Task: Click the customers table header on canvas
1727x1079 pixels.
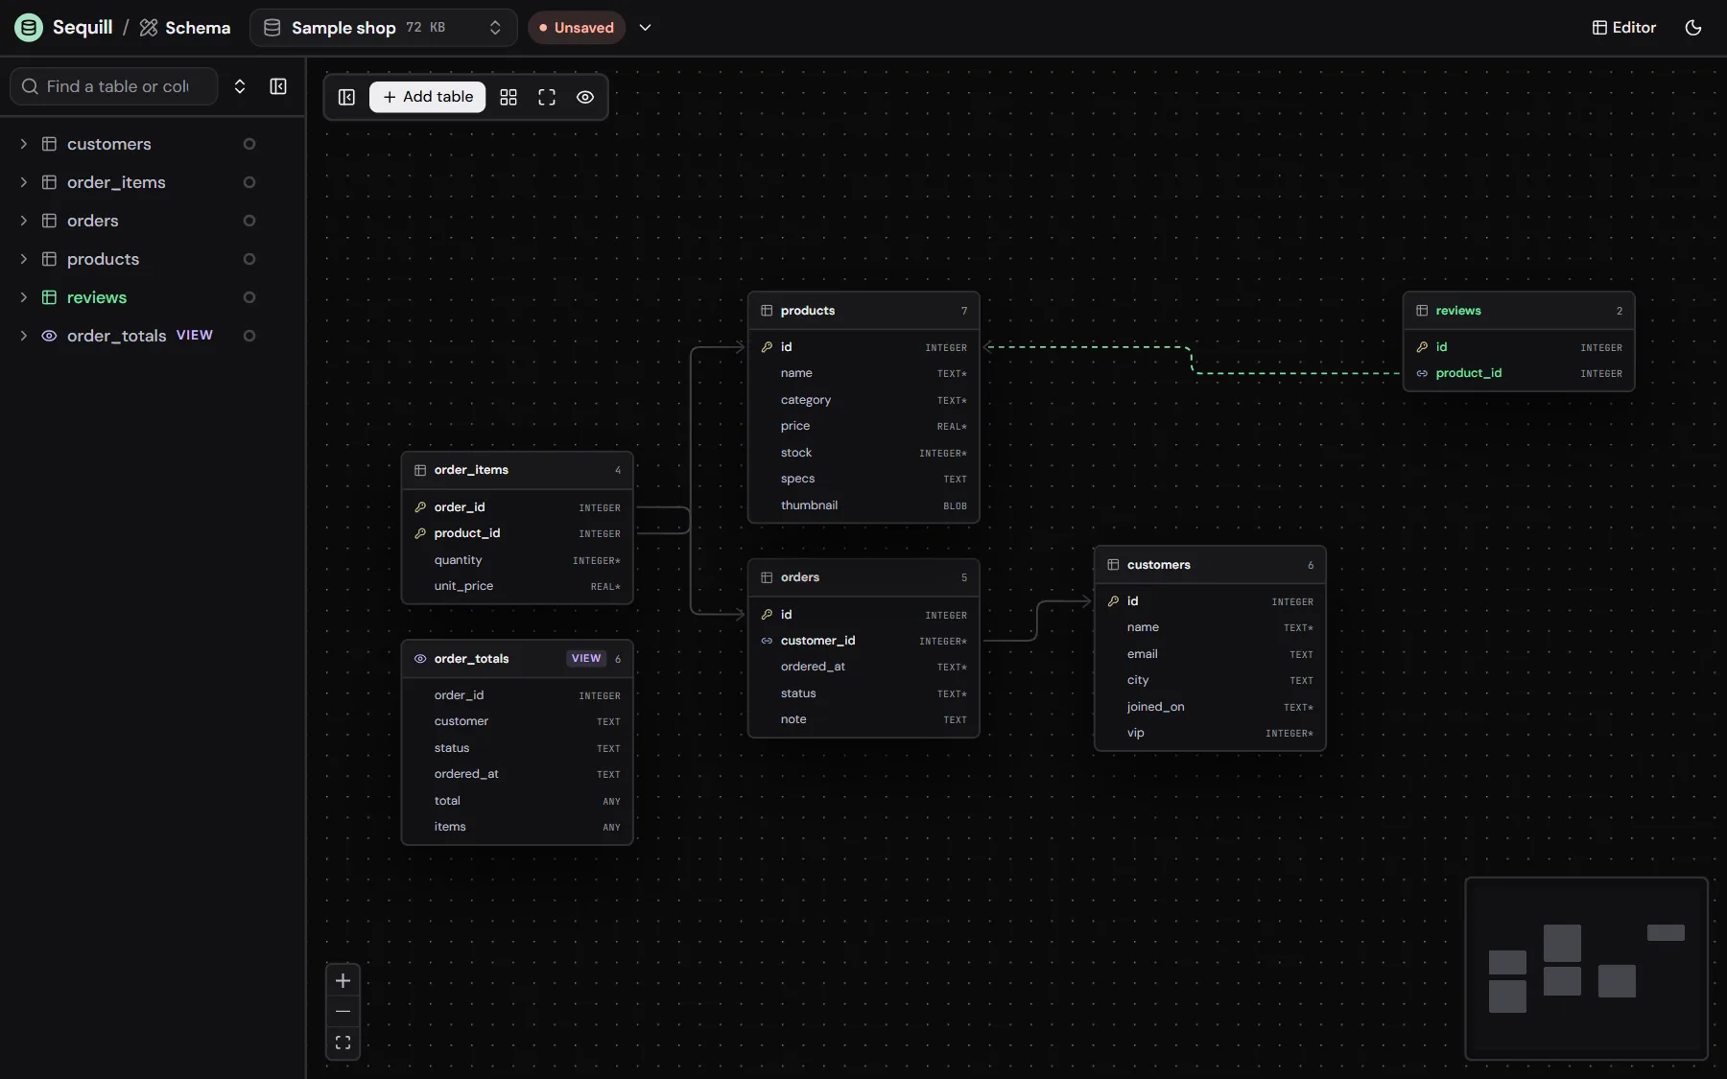Action: 1210,565
